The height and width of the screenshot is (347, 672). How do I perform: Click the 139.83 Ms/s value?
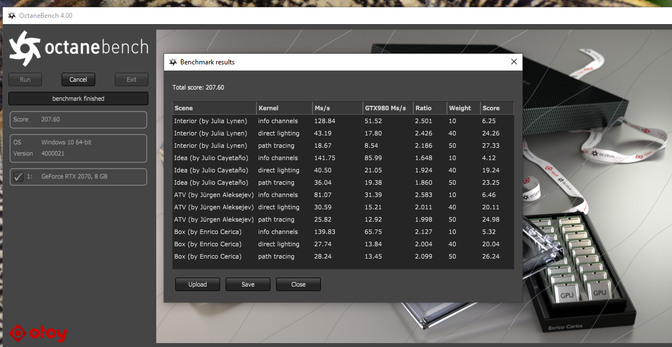[x=325, y=232]
